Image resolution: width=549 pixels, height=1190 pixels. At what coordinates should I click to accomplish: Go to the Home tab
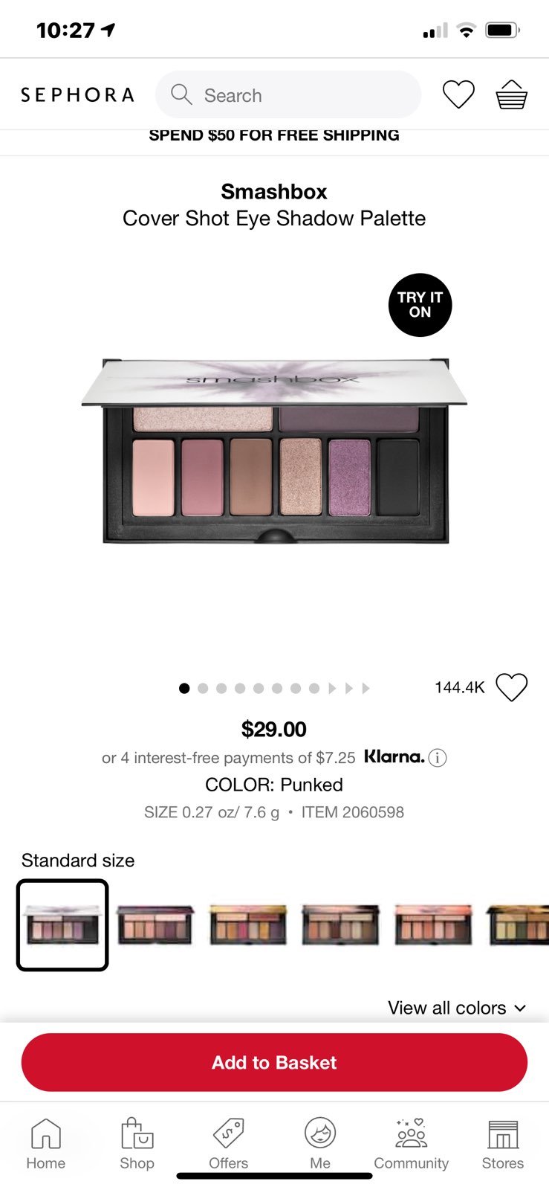46,1143
